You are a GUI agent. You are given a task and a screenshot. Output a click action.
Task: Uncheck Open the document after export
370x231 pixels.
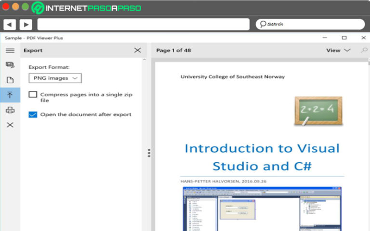(x=33, y=115)
